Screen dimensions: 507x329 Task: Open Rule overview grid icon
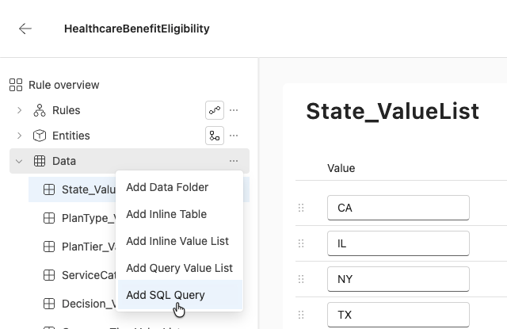coord(16,85)
